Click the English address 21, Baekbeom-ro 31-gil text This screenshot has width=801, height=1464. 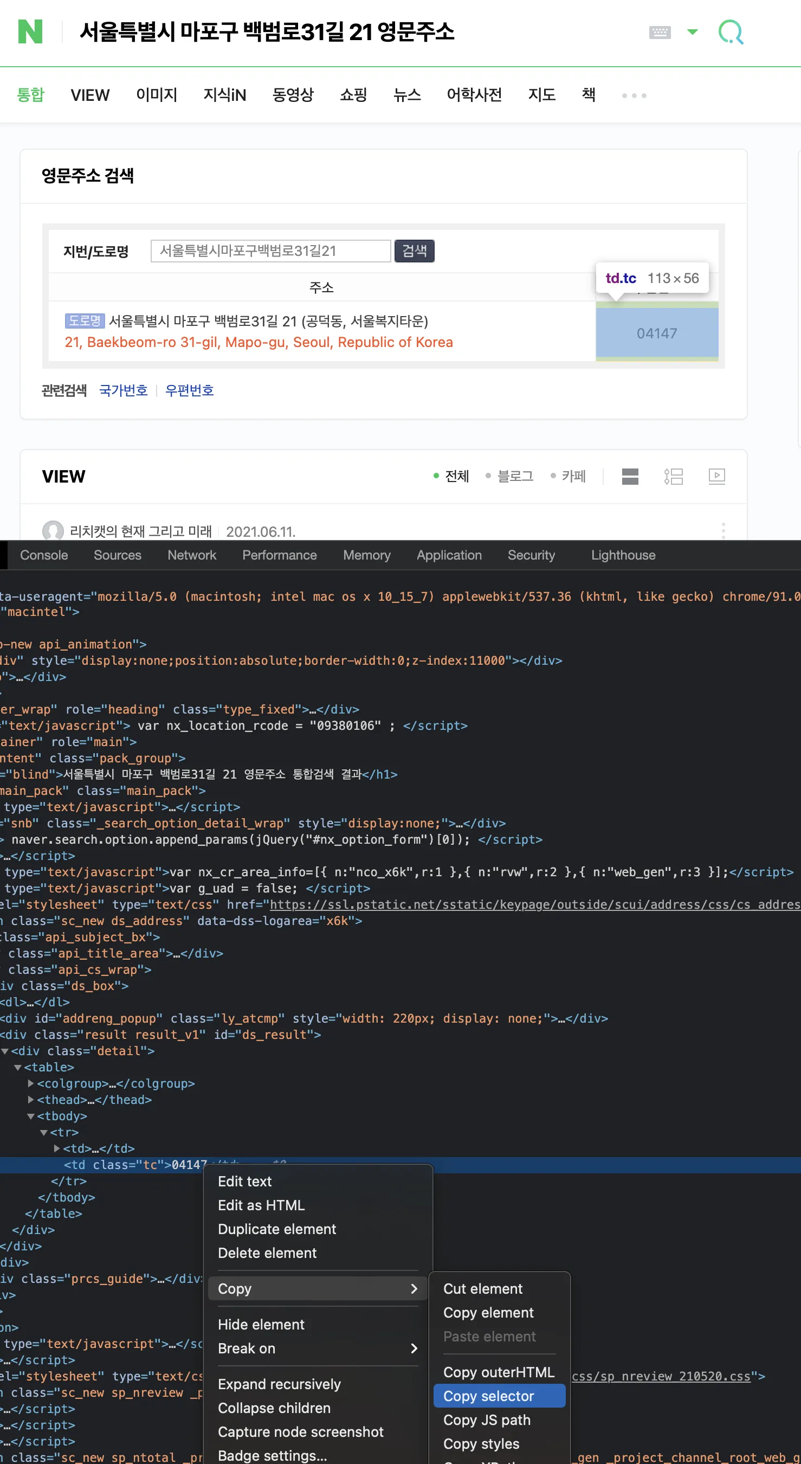coord(259,342)
